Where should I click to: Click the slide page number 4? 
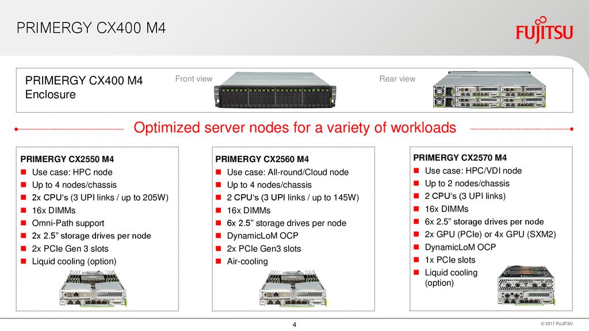(x=294, y=325)
